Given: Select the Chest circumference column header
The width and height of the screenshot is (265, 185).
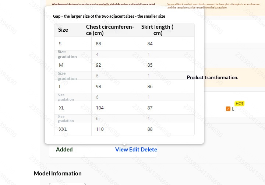Looking at the screenshot, I should coord(110,30).
